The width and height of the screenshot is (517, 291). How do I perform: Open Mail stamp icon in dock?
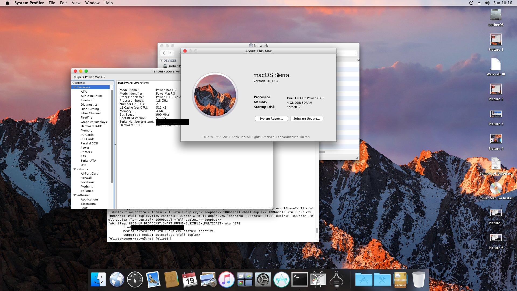pyautogui.click(x=153, y=279)
